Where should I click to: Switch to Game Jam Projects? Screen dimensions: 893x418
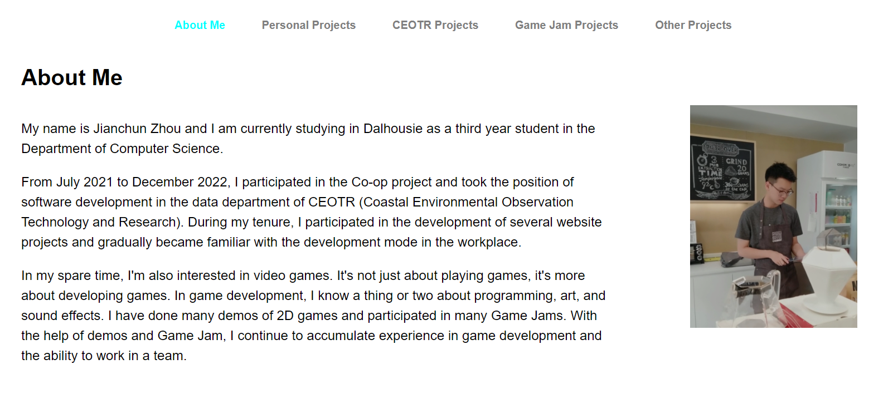tap(566, 25)
